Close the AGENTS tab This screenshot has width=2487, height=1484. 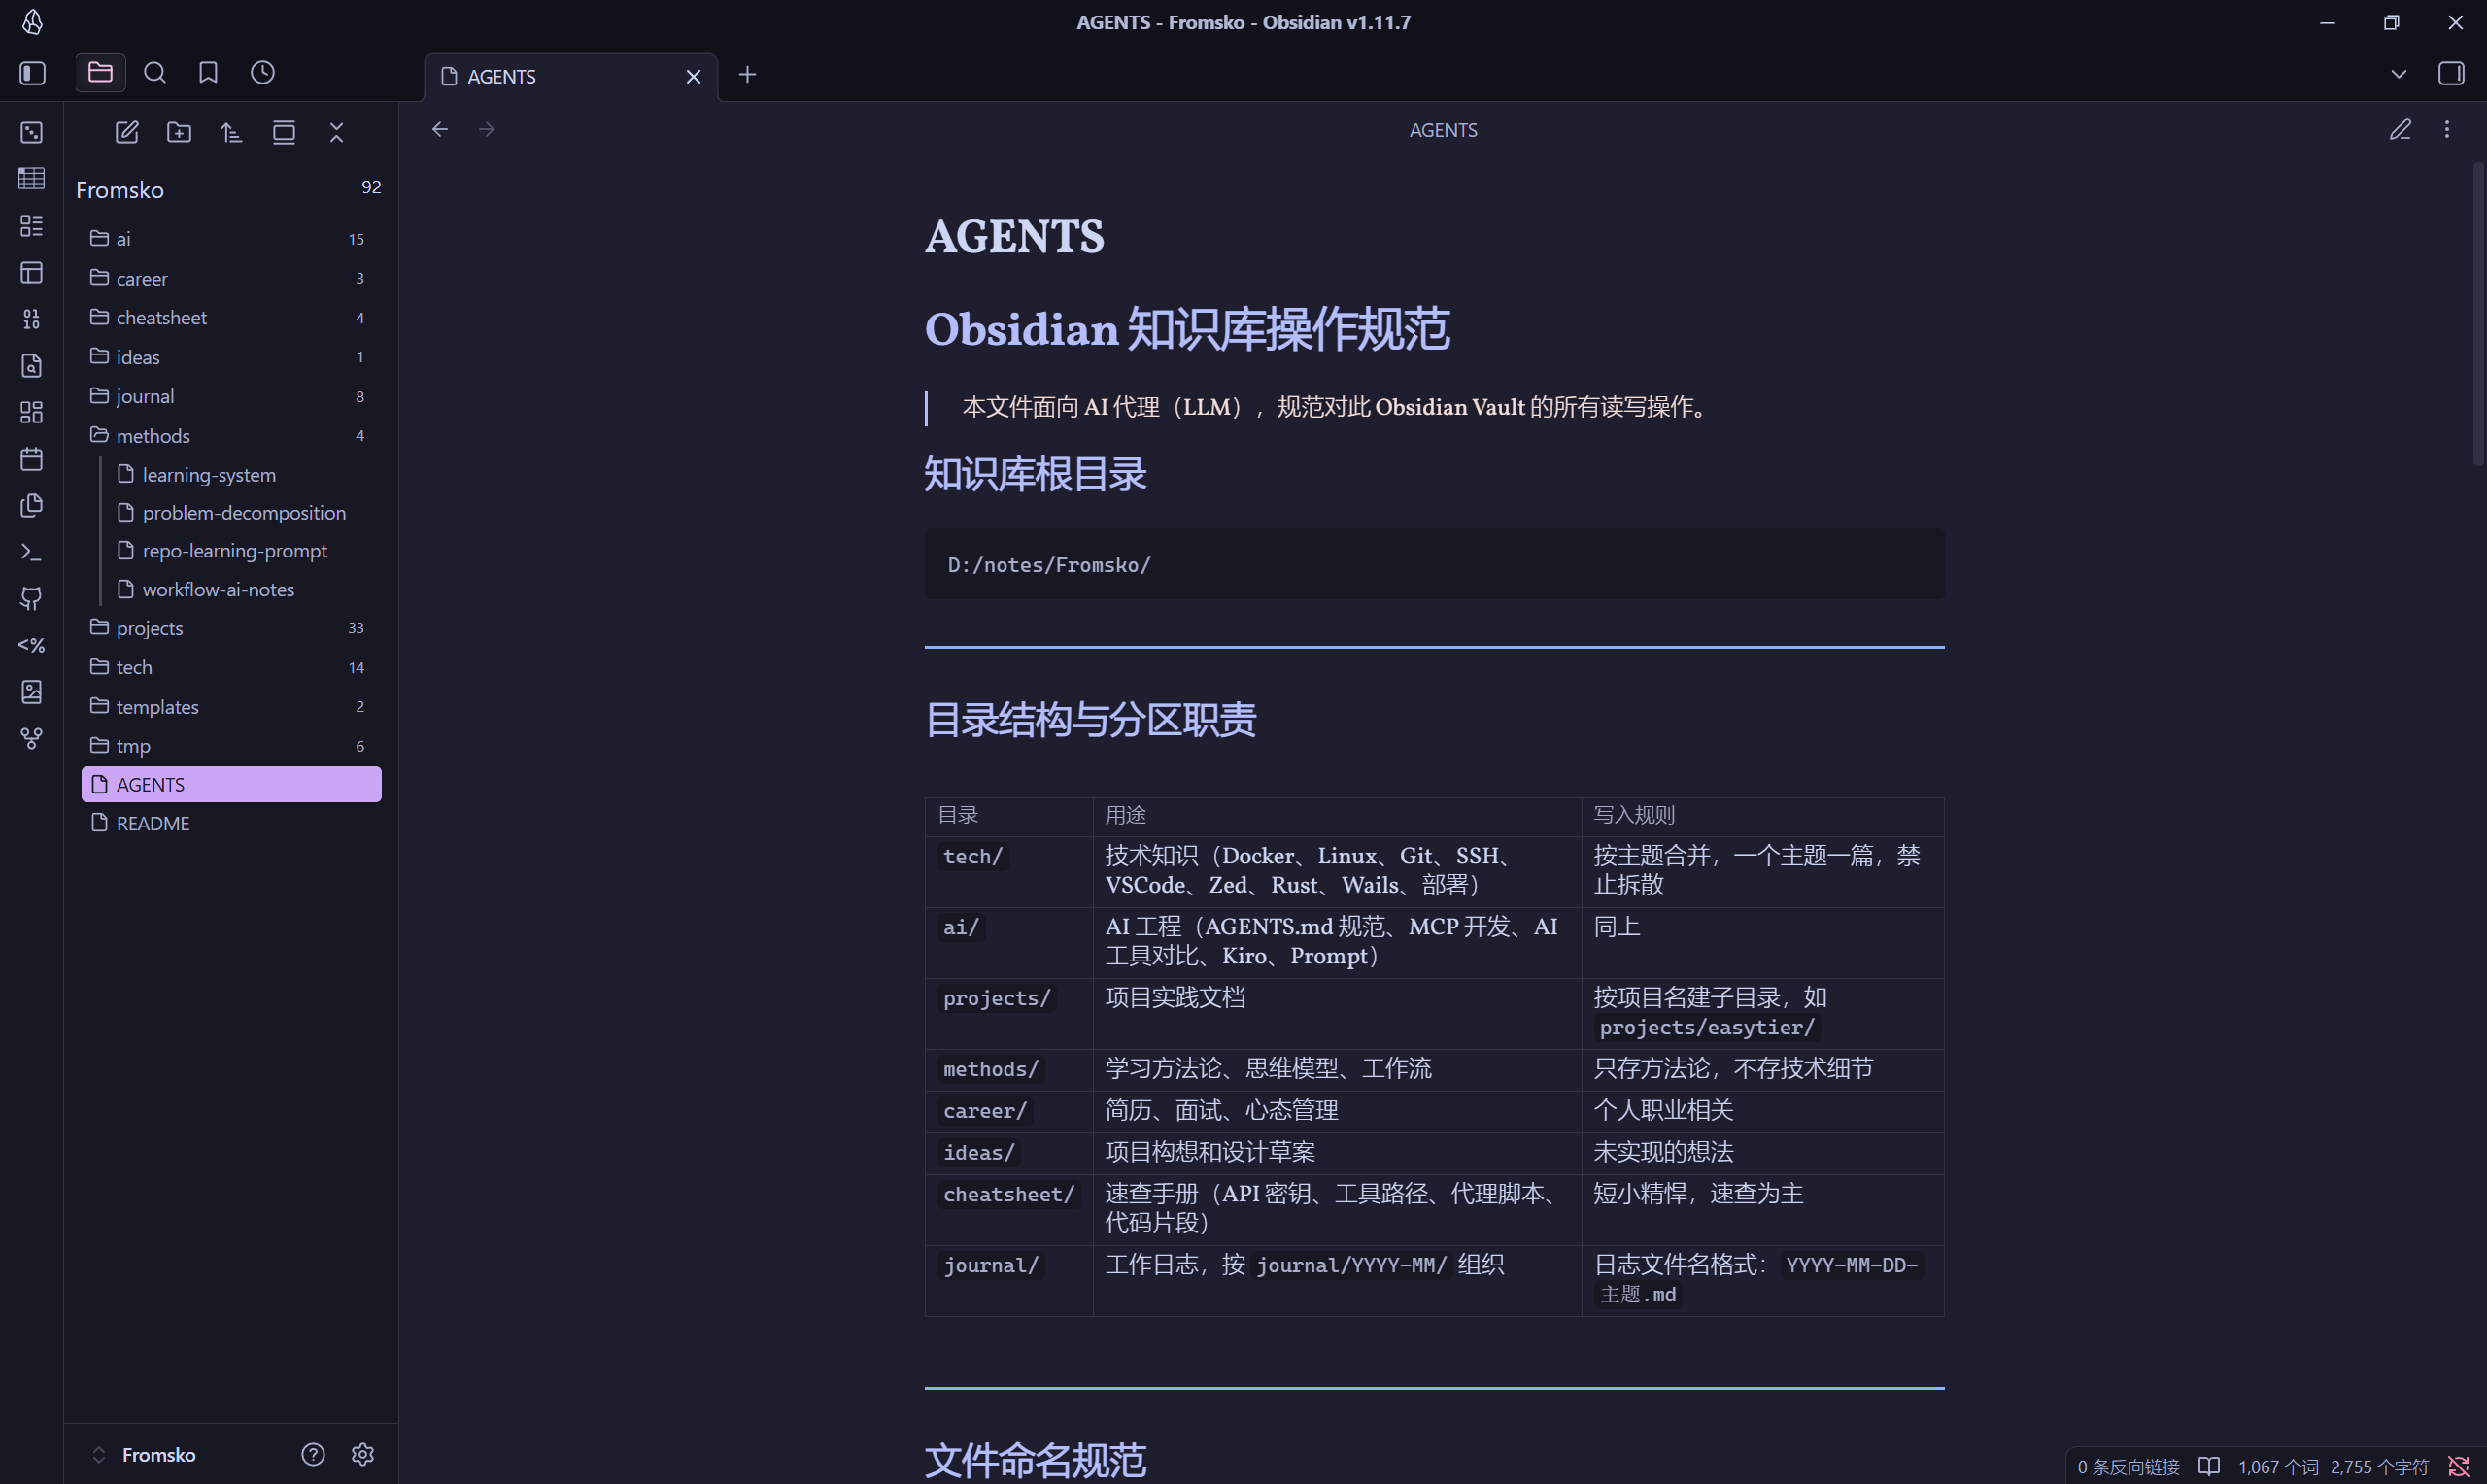click(x=693, y=76)
